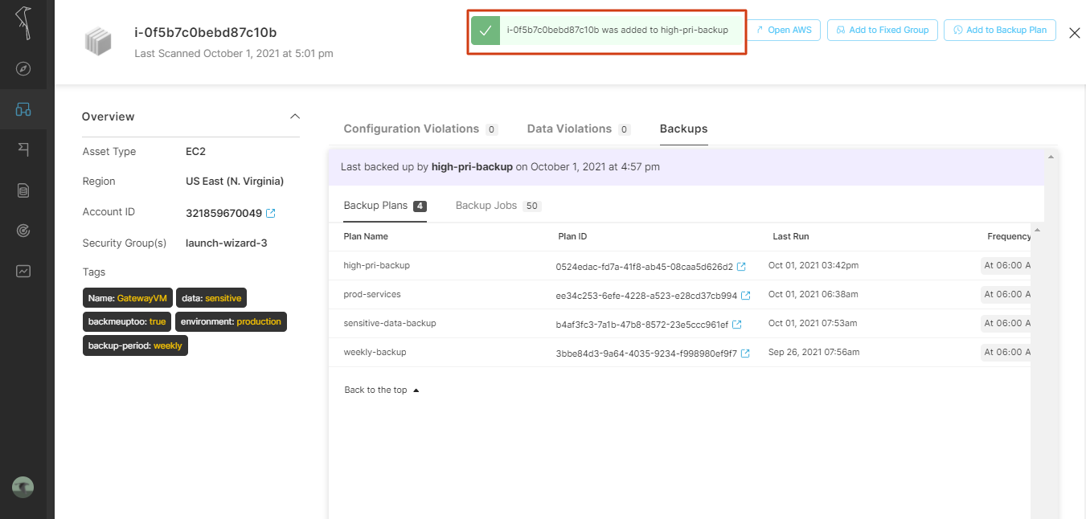Click frequency badge in high-pri-backup row
The height and width of the screenshot is (519, 1086).
coord(1006,266)
